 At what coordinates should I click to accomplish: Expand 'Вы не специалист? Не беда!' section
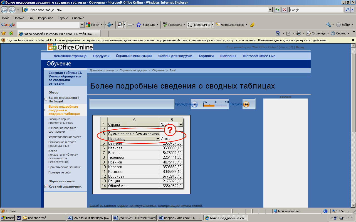46,99
